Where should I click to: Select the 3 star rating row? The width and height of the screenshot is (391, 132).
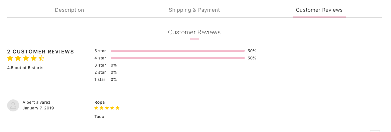coord(106,65)
